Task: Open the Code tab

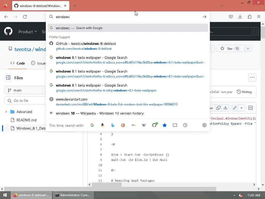Action: (x=18, y=63)
